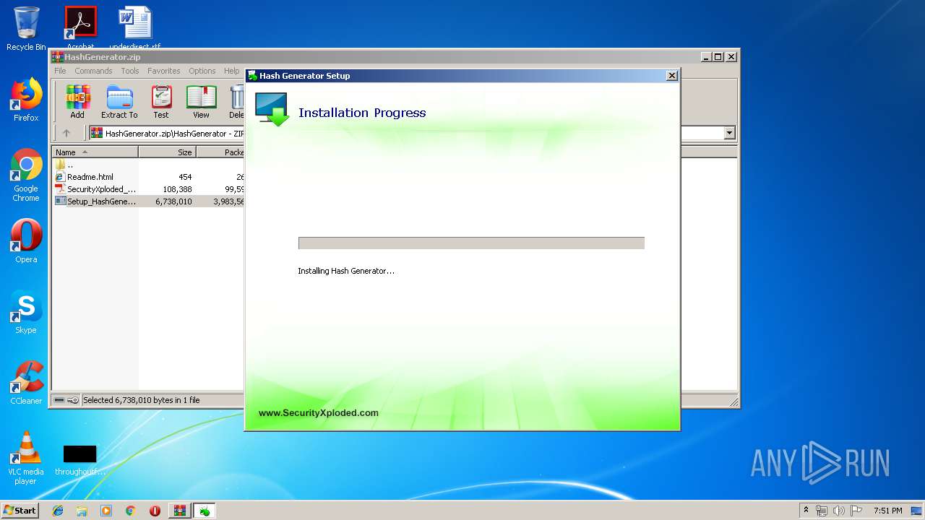Open the Commands menu
Image resolution: width=925 pixels, height=520 pixels.
click(93, 71)
